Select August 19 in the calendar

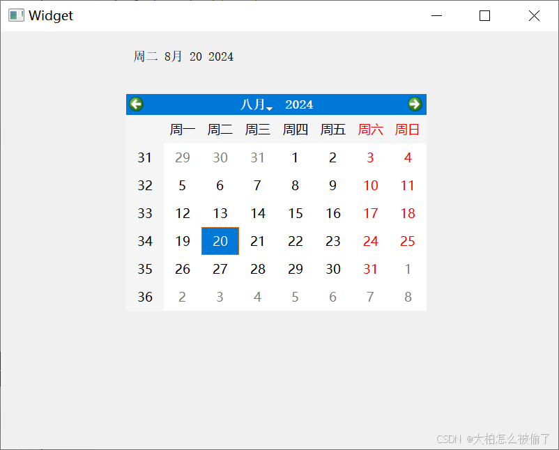pyautogui.click(x=183, y=241)
